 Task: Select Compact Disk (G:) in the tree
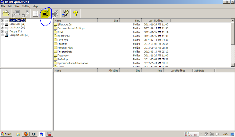click(x=19, y=35)
